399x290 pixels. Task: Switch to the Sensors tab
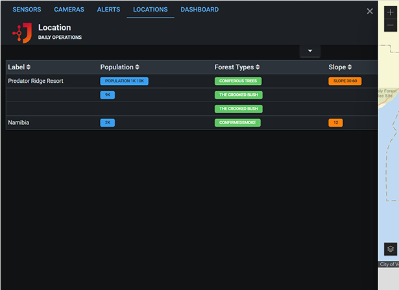27,10
